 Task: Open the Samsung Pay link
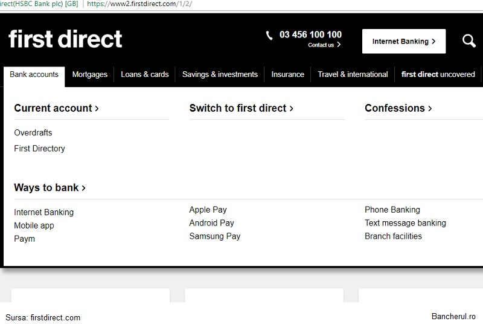point(215,236)
